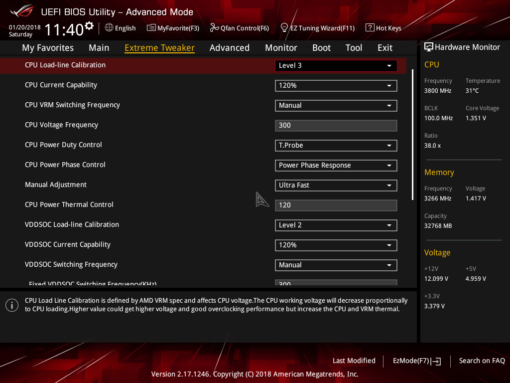The height and width of the screenshot is (383, 510).
Task: Open Manual Adjustment Ultra Fast dropdown
Action: [x=336, y=186]
